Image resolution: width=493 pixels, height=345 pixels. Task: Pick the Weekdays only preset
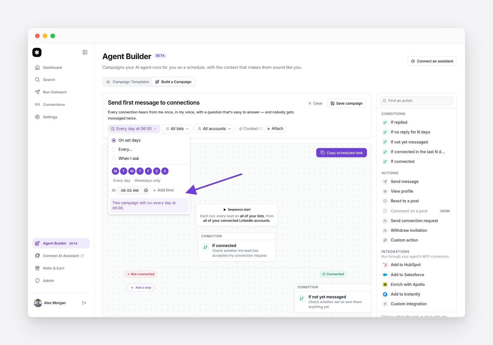(147, 181)
